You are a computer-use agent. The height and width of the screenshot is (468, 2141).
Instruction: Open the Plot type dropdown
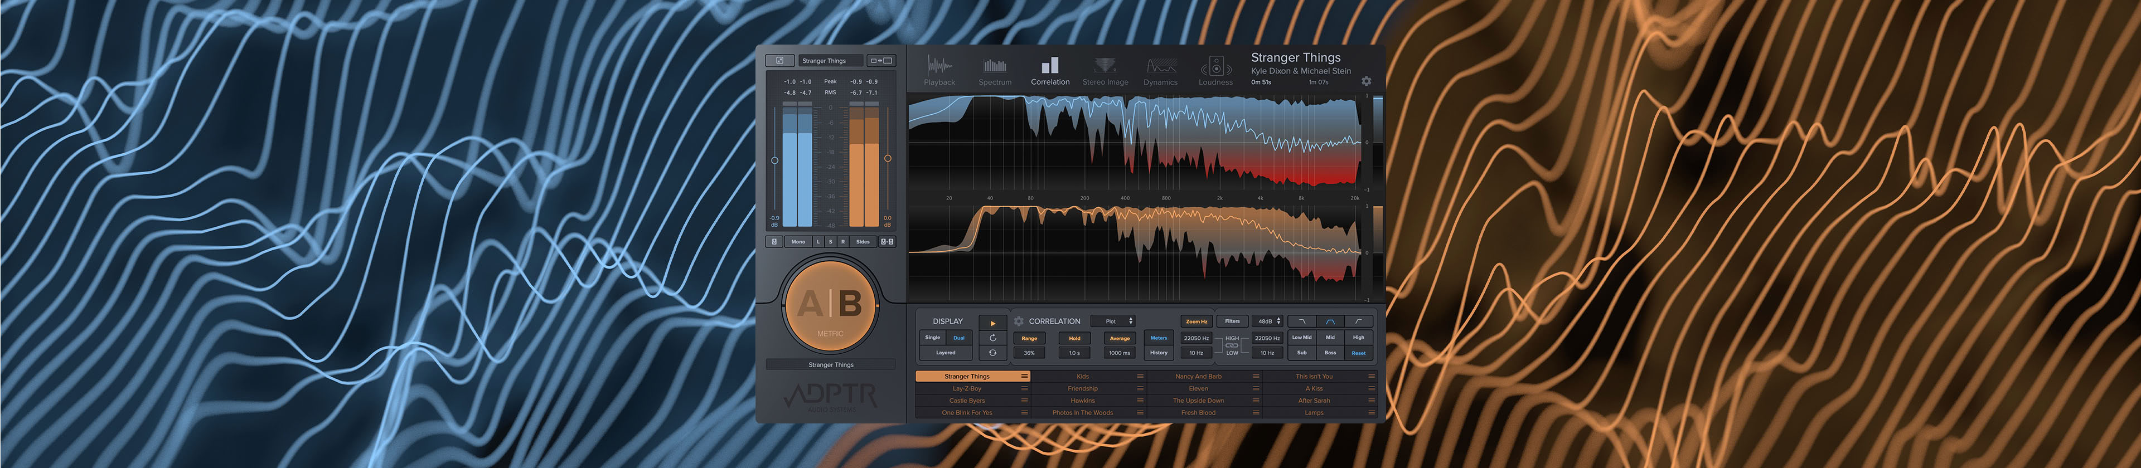click(1114, 321)
